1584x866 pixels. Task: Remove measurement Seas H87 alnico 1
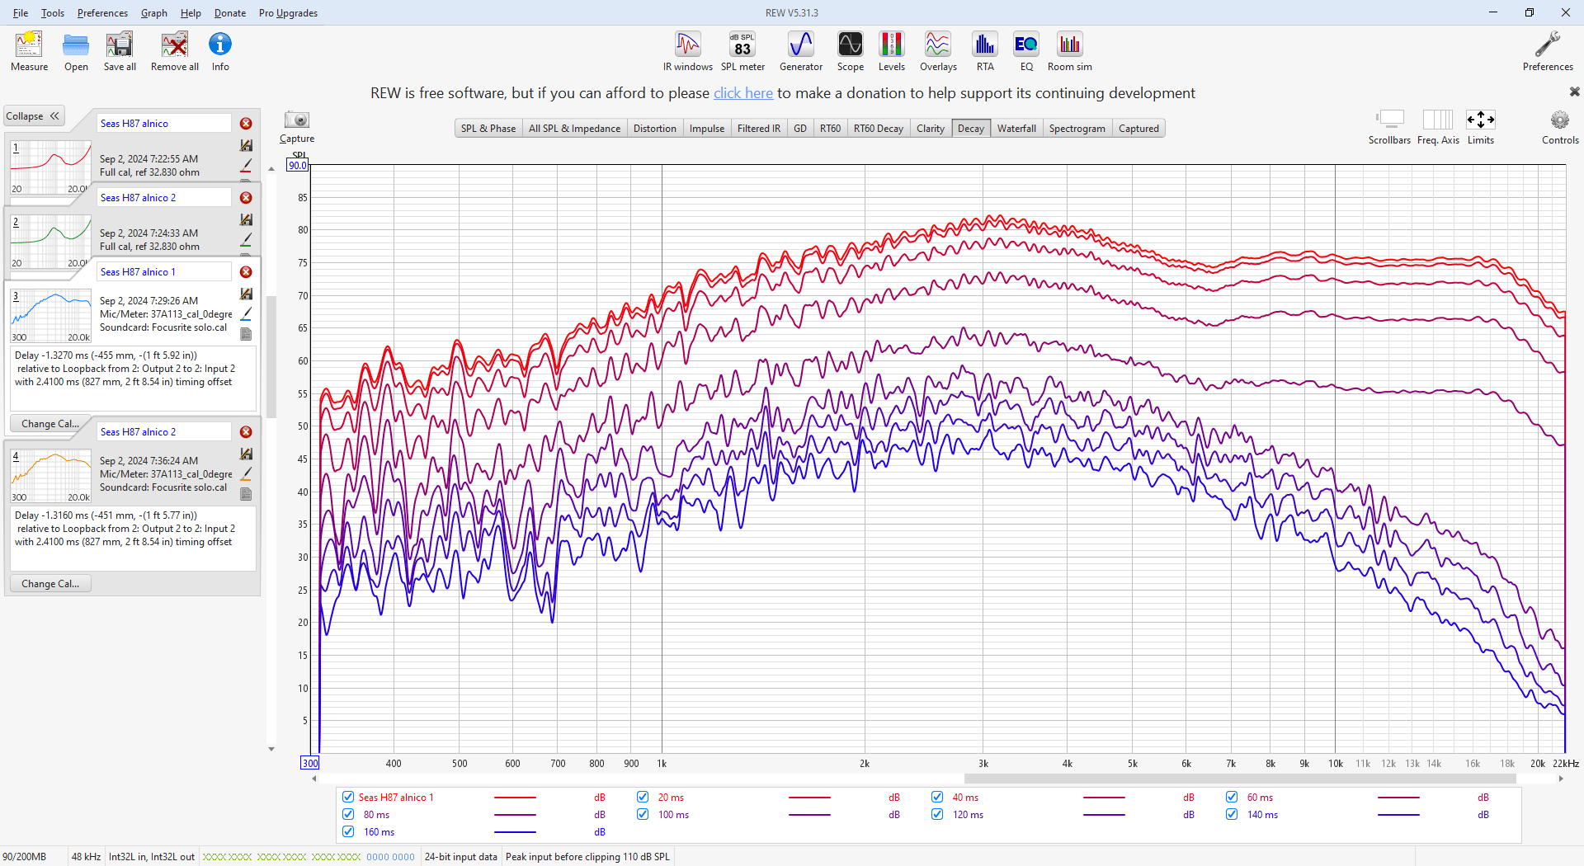(x=246, y=272)
